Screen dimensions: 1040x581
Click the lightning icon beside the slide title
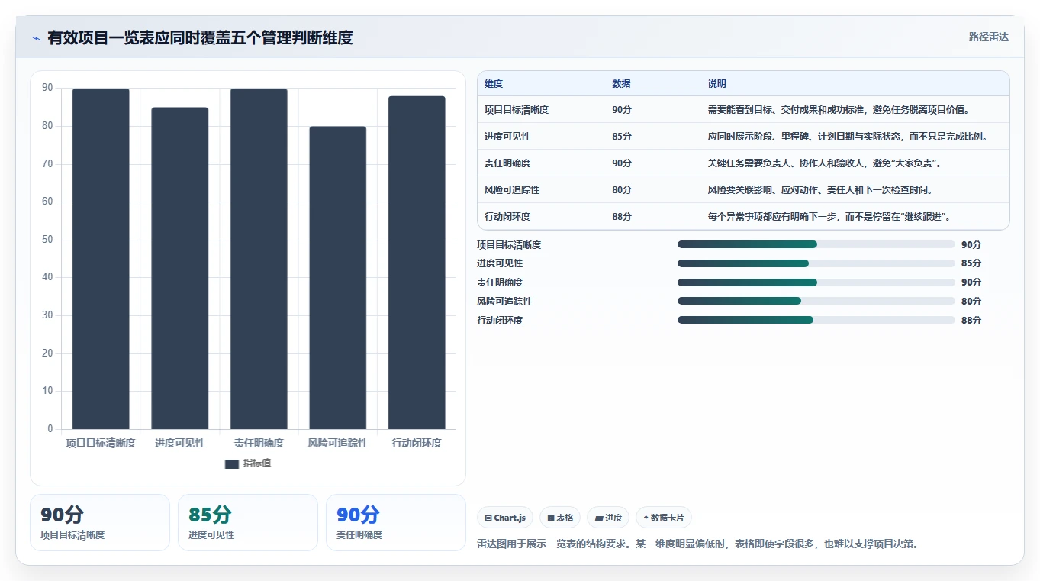pos(37,38)
